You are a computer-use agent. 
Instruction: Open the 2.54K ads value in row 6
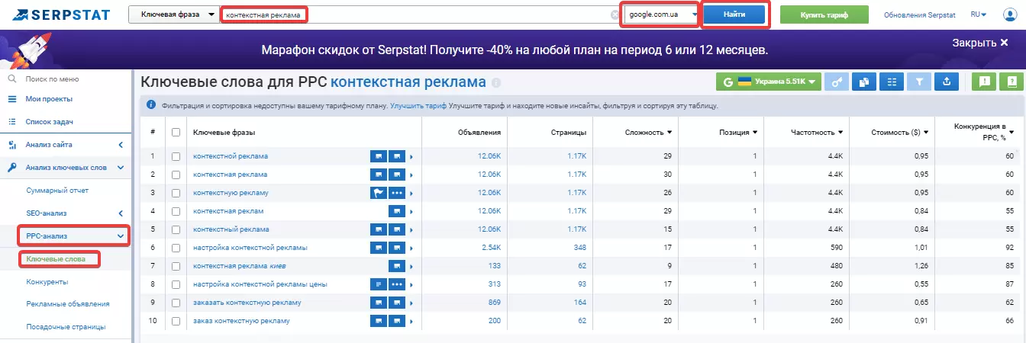click(x=491, y=248)
